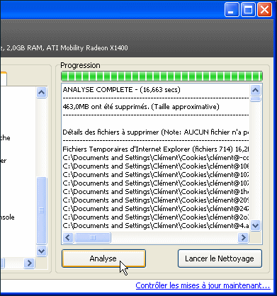Image resolution: width=277 pixels, height=296 pixels.
Task: Click the Analyse button
Action: click(103, 258)
